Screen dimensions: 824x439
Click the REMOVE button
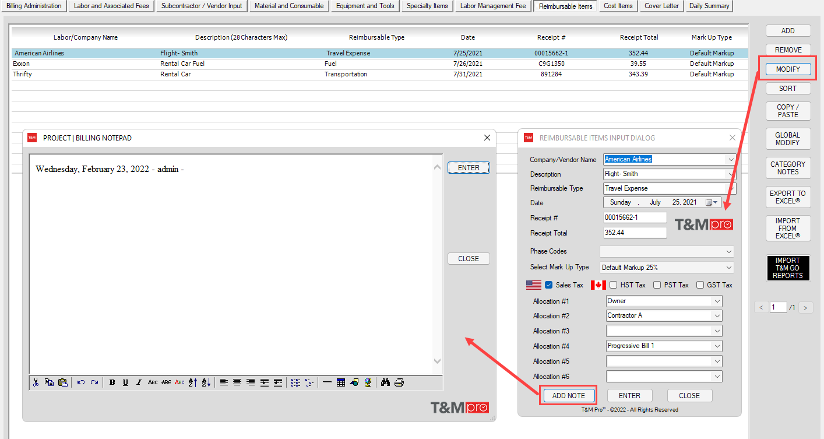pos(788,50)
